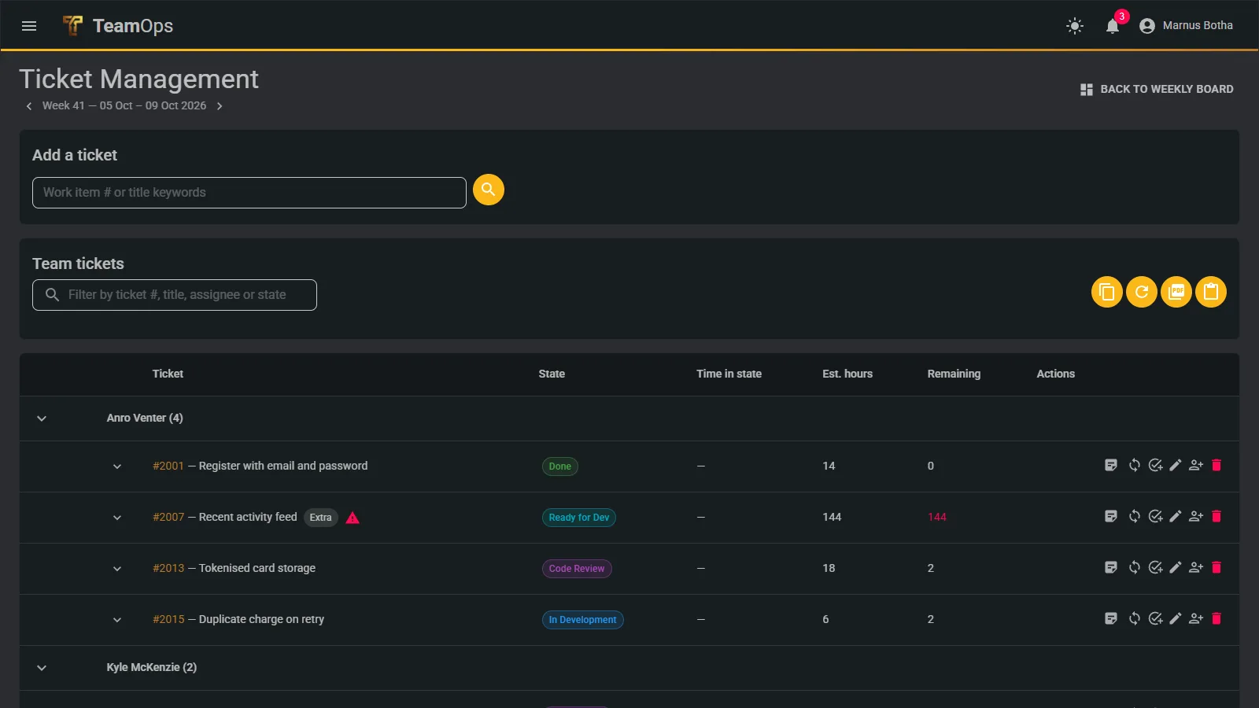Assign a person to ticket #2013
This screenshot has height=708, width=1259.
(x=1196, y=568)
